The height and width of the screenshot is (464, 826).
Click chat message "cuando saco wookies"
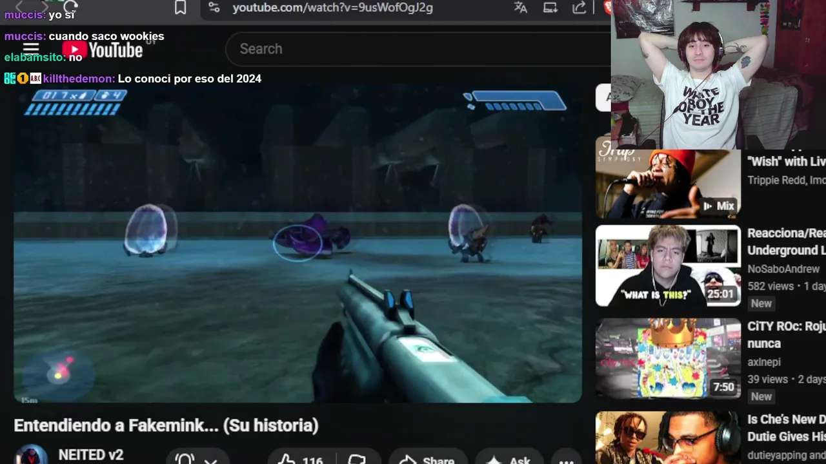point(106,36)
